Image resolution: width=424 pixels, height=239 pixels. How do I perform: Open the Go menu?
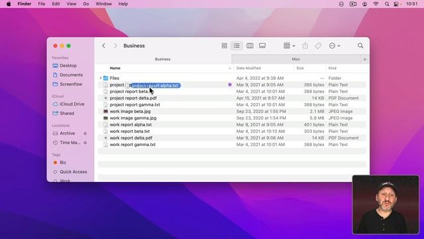[x=86, y=4]
